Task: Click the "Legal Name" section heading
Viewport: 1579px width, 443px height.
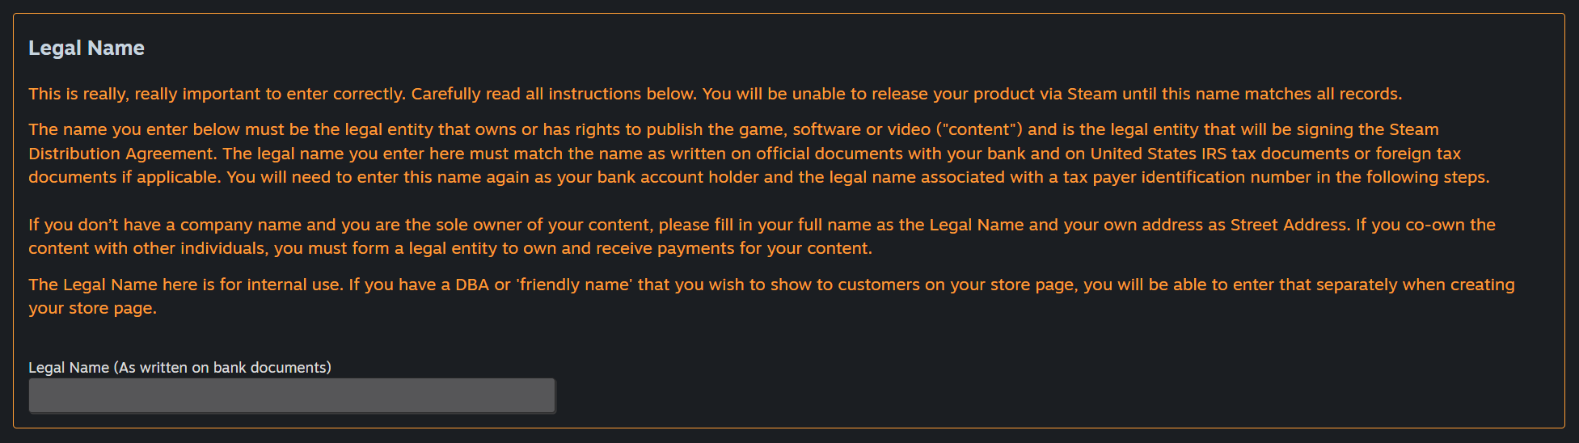Action: pos(87,49)
